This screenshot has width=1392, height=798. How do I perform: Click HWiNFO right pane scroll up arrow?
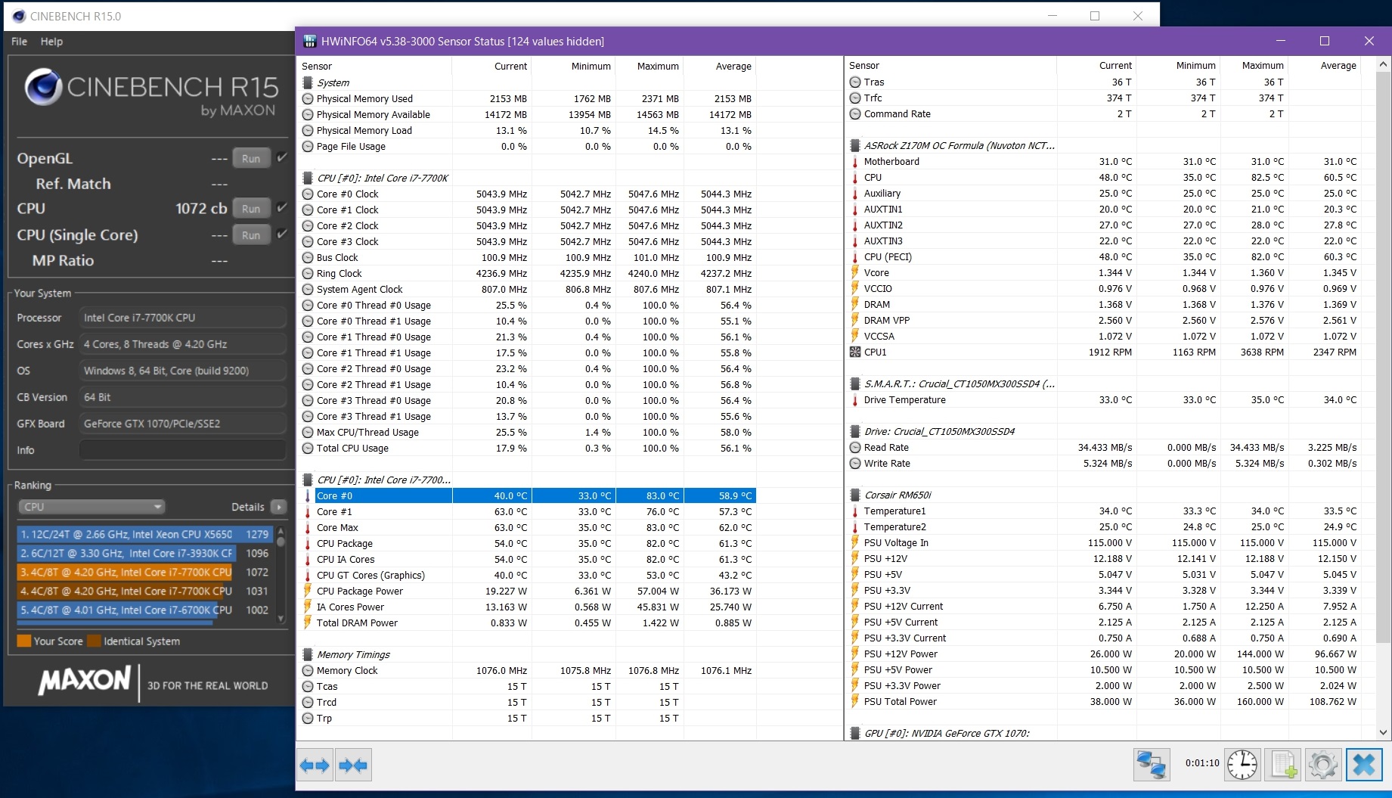click(1384, 65)
